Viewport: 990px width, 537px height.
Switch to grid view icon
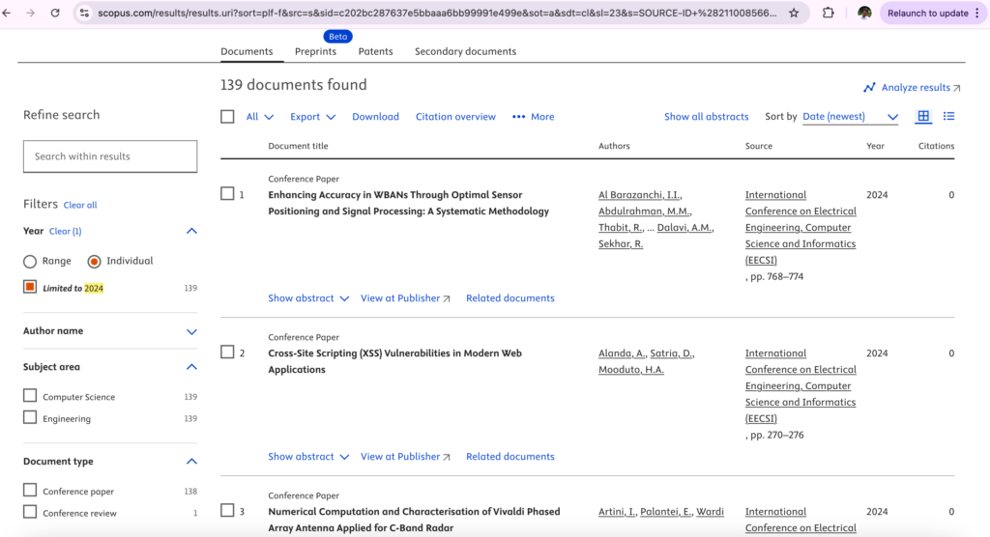[x=923, y=116]
